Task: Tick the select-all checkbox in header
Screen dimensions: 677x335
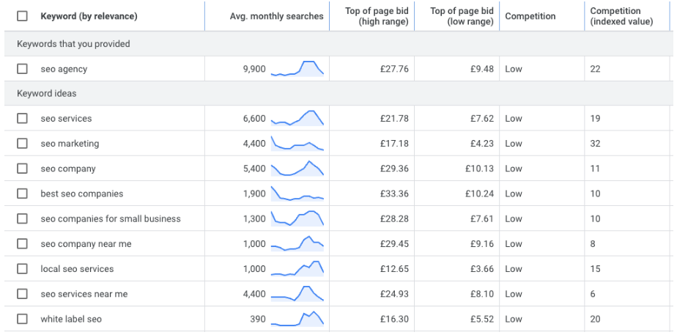Action: point(22,16)
